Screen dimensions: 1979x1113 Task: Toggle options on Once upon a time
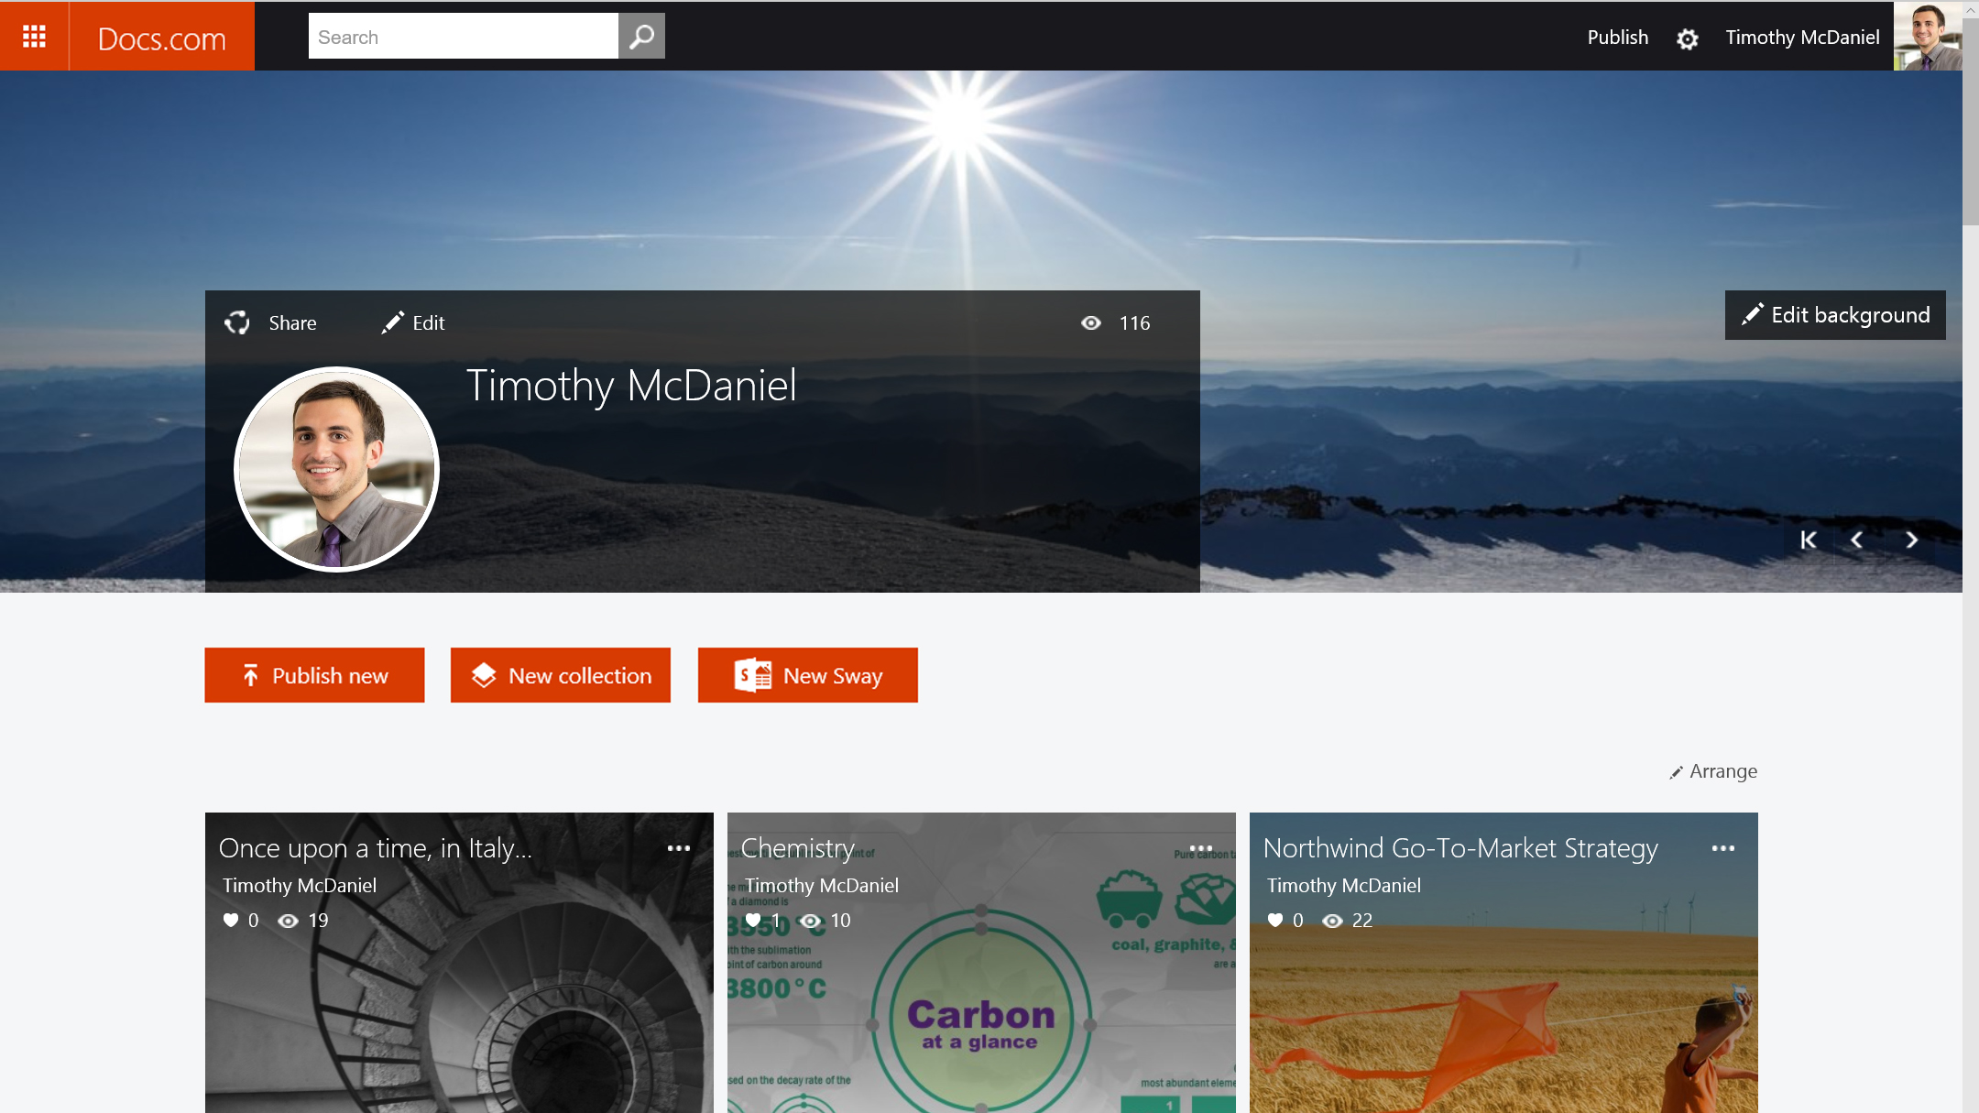click(680, 848)
